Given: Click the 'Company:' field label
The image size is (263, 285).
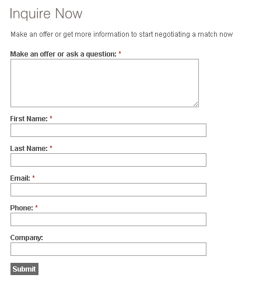Looking at the screenshot, I should point(26,238).
